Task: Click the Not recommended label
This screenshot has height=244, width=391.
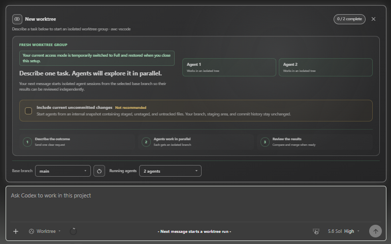Action: pyautogui.click(x=131, y=108)
